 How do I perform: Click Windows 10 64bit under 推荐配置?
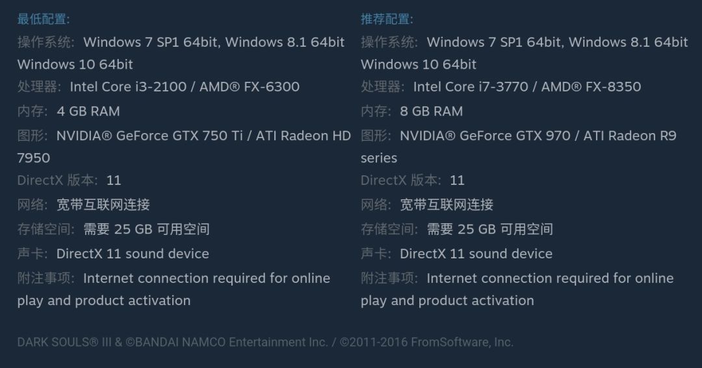pos(419,65)
